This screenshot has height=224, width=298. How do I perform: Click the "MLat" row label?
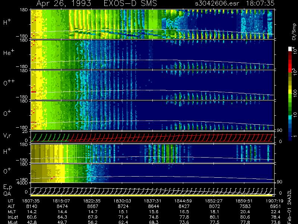coord(13,222)
